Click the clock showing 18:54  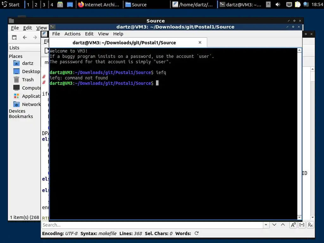(x=317, y=4)
